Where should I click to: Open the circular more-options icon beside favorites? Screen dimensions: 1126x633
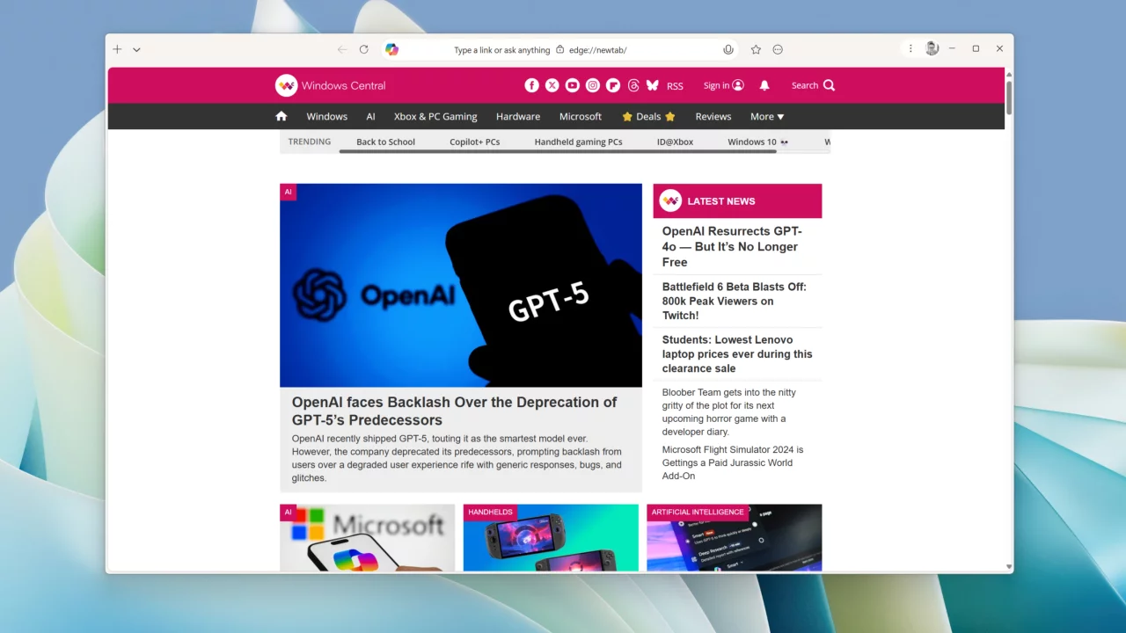(778, 50)
